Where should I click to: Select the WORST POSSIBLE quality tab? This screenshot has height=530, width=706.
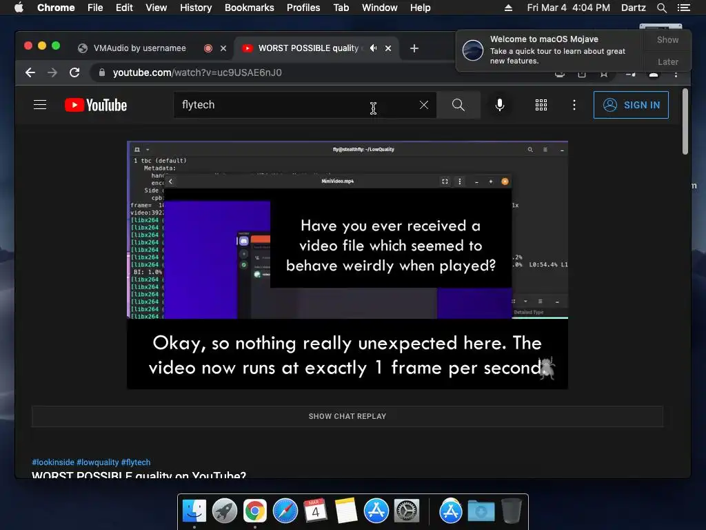(x=308, y=48)
